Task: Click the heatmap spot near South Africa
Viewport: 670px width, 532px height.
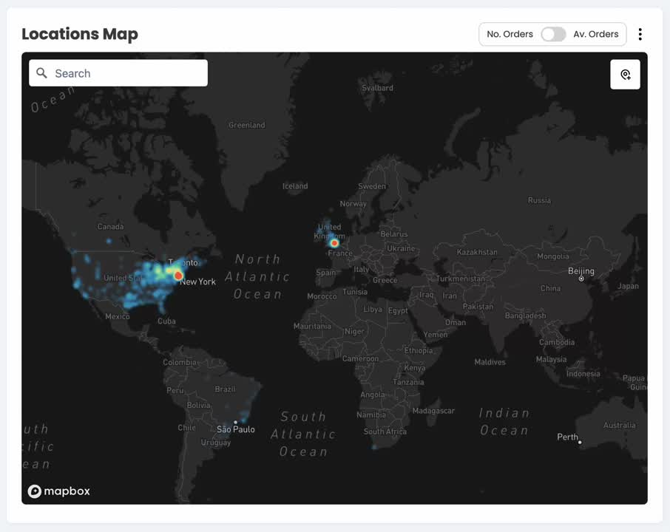Action: click(x=374, y=446)
